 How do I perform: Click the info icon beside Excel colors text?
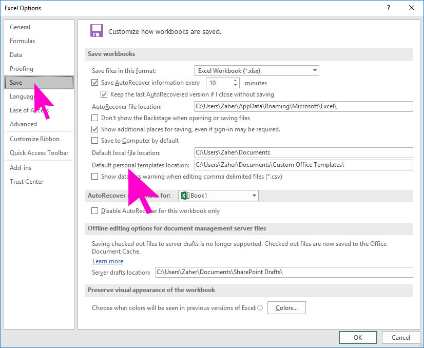tap(260, 308)
